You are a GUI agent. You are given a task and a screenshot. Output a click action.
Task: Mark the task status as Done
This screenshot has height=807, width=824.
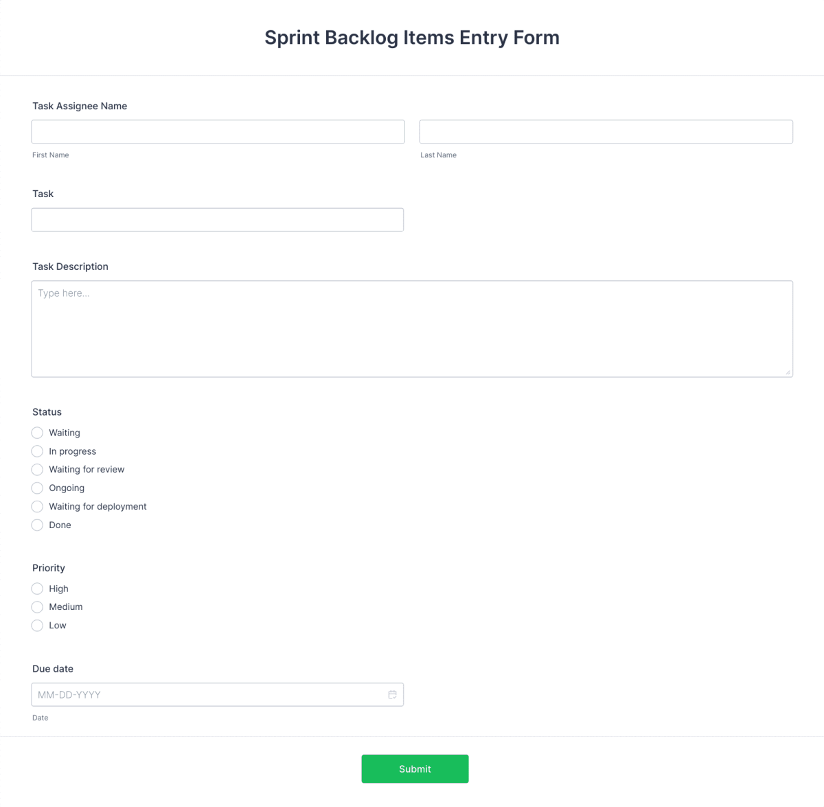coord(37,525)
